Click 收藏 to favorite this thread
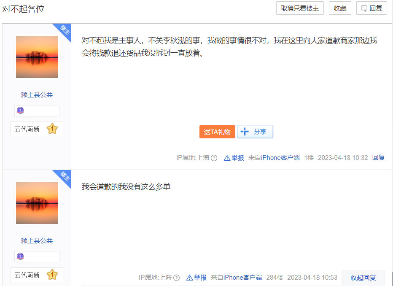393x286 pixels. tap(340, 8)
